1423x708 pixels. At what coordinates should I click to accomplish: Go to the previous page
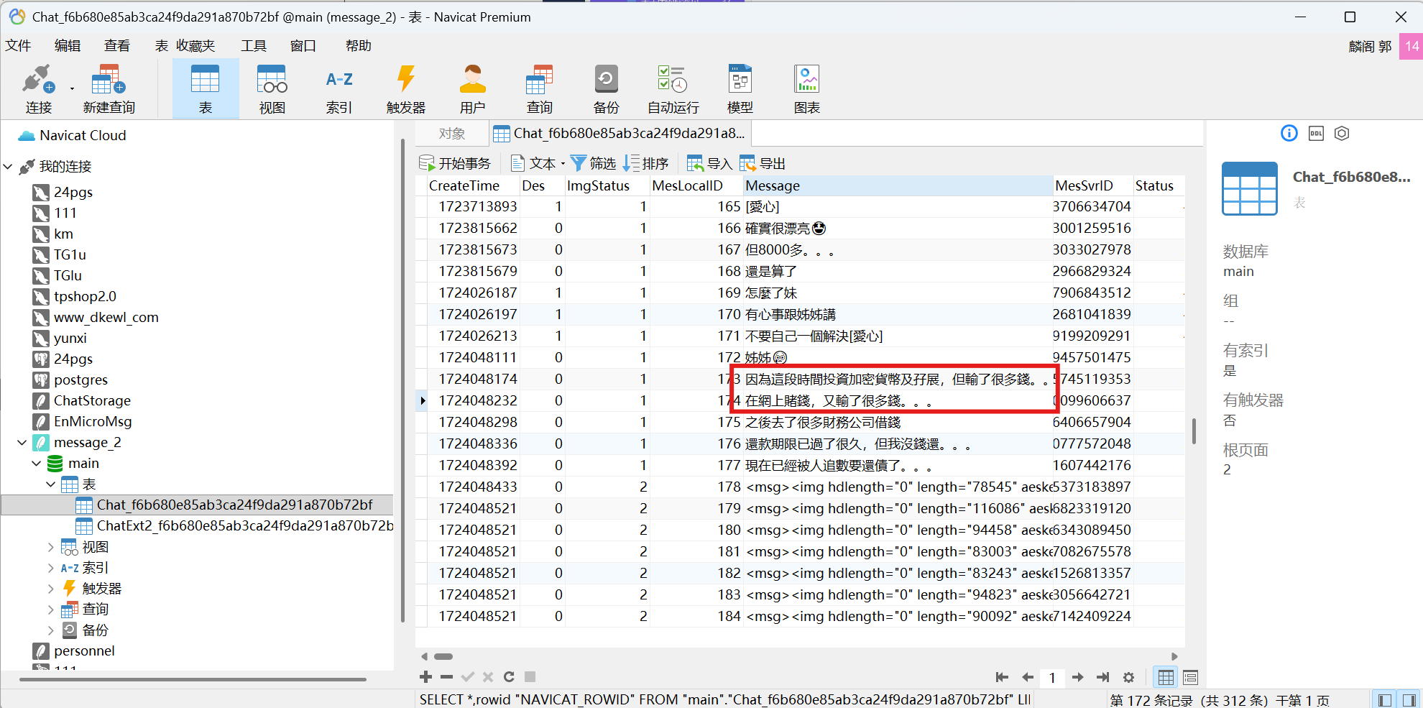pos(1028,677)
